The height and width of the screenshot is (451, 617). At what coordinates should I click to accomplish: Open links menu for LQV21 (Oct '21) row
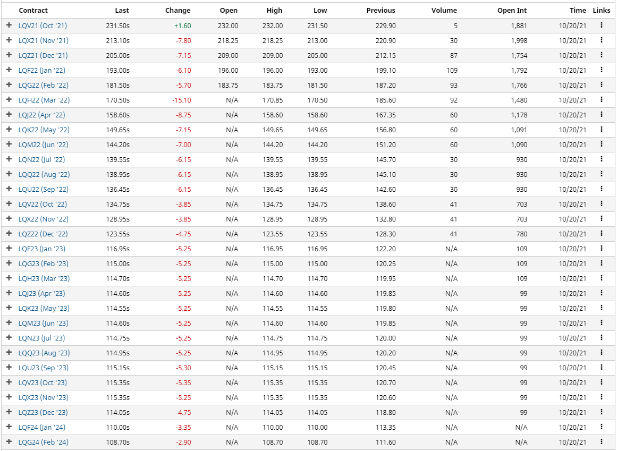602,25
